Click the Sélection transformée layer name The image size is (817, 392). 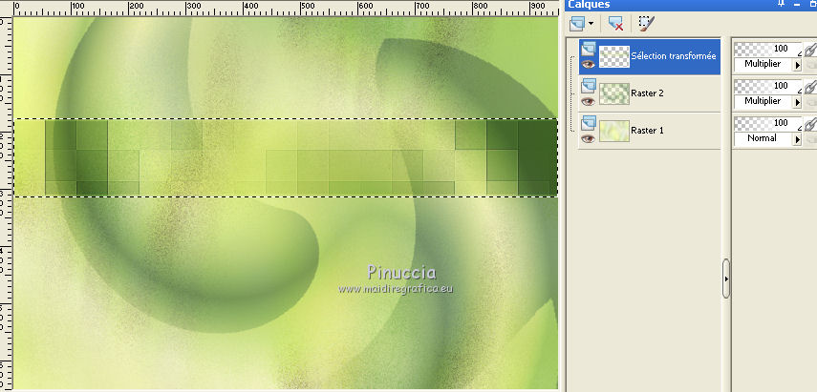pos(674,56)
